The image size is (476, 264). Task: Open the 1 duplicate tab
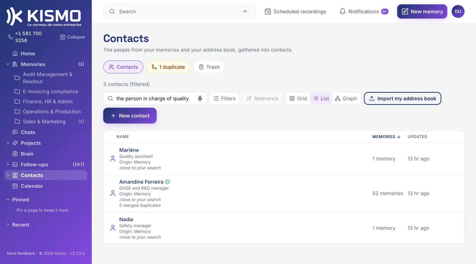coord(168,67)
